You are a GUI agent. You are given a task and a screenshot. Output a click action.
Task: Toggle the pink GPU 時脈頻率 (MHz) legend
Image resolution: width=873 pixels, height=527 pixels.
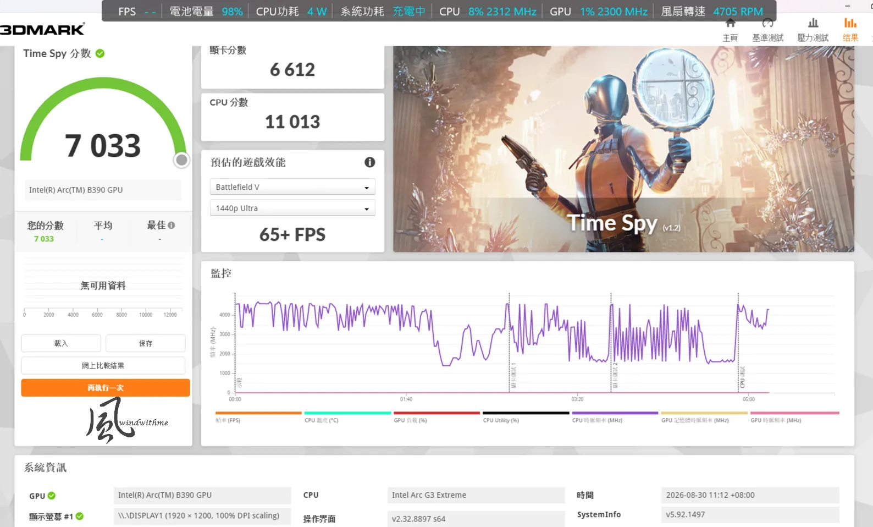click(x=794, y=417)
